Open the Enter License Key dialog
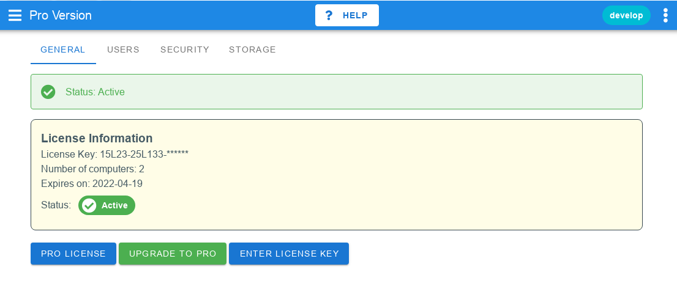Screen dimensions: 677x289 (289, 254)
